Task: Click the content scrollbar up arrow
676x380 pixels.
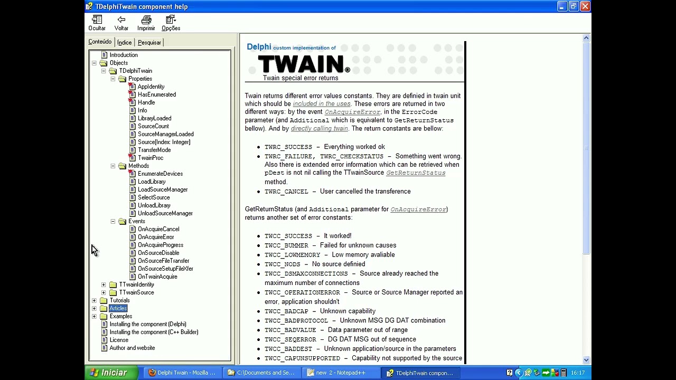Action: tap(586, 38)
